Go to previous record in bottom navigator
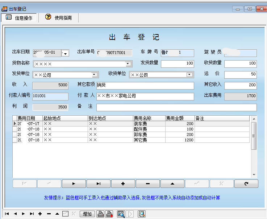This screenshot has width=267, height=219. pos(15,214)
